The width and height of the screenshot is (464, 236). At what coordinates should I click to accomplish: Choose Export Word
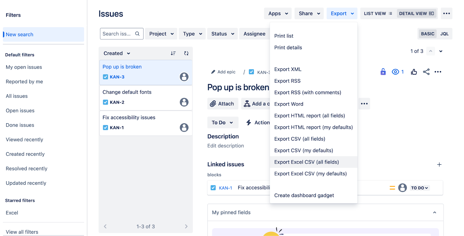[x=313, y=104]
